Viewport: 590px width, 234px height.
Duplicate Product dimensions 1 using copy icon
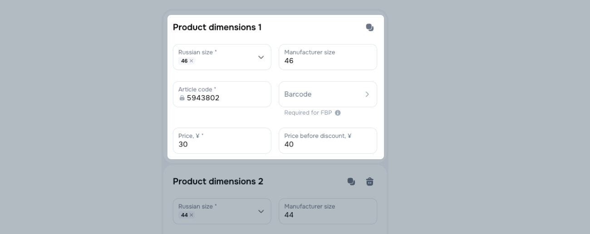tap(369, 28)
